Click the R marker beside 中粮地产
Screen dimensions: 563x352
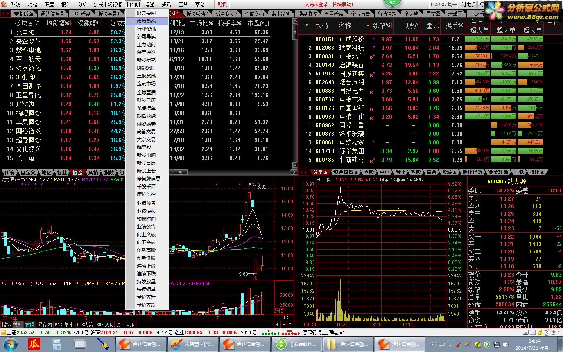tap(371, 57)
